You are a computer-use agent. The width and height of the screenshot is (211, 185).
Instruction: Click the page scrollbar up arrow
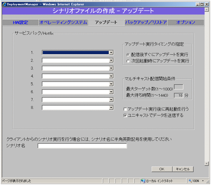[207, 10]
